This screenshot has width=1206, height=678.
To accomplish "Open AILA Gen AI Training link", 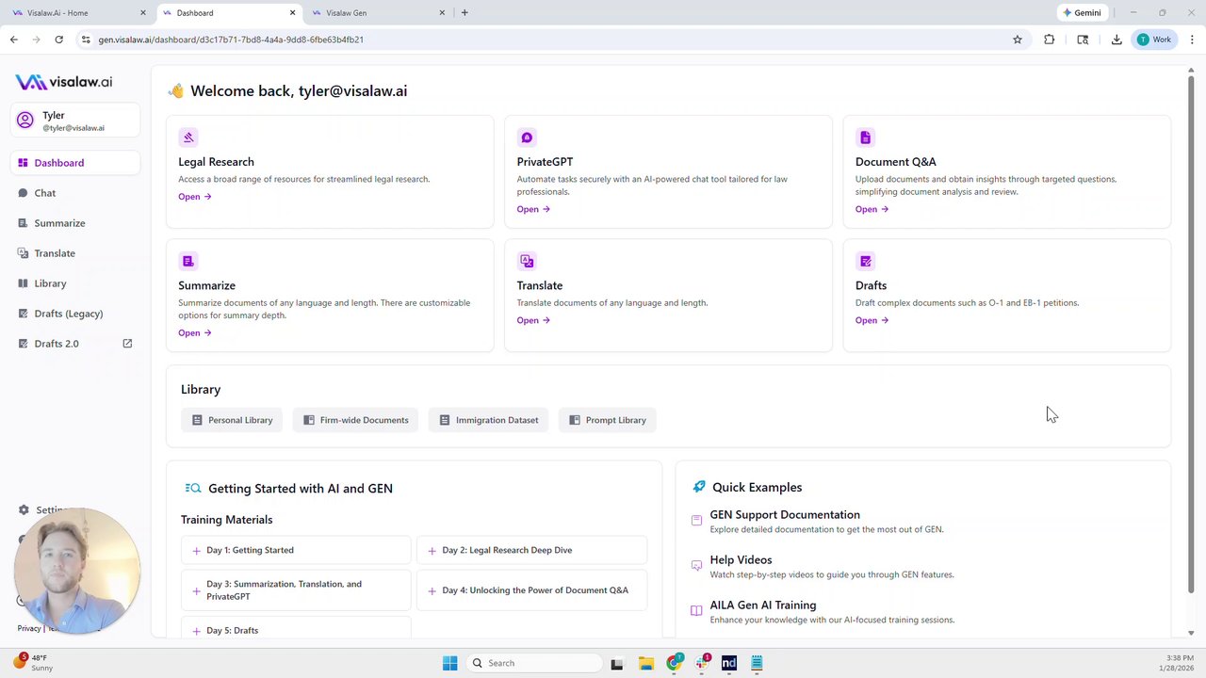I will pyautogui.click(x=763, y=605).
